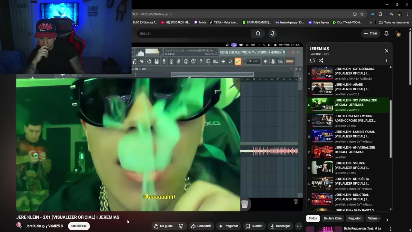Click the DELICTUAL playlist thumbnail

(322, 199)
